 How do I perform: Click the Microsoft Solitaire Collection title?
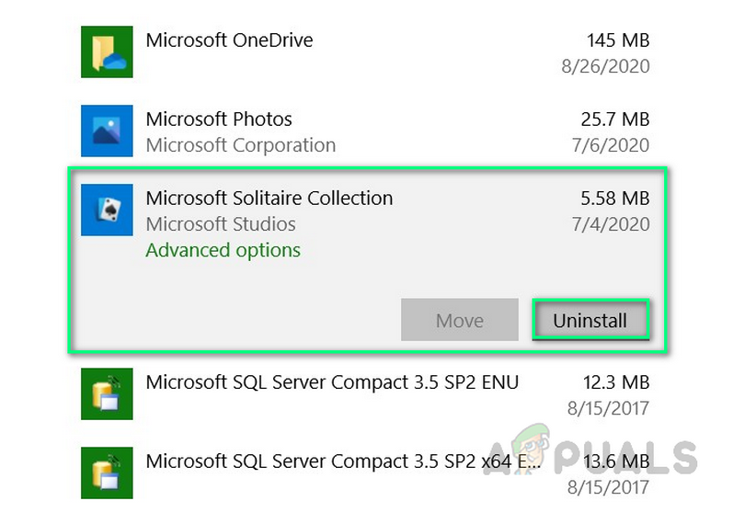tap(269, 199)
